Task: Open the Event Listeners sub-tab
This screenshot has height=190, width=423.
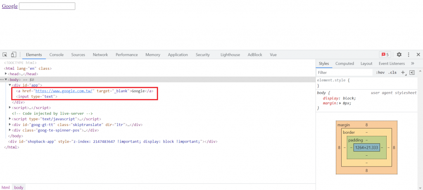Action: [x=392, y=64]
